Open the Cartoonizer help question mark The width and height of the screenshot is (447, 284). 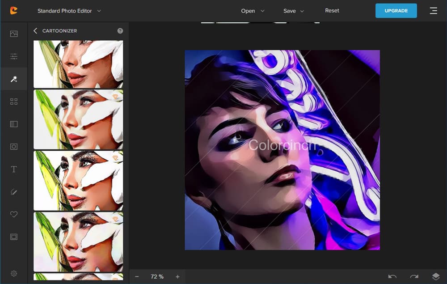119,31
